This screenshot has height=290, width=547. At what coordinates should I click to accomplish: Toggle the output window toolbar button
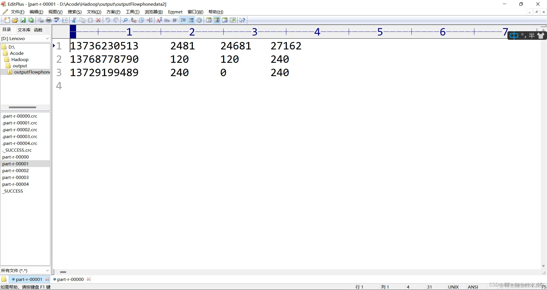(225, 20)
